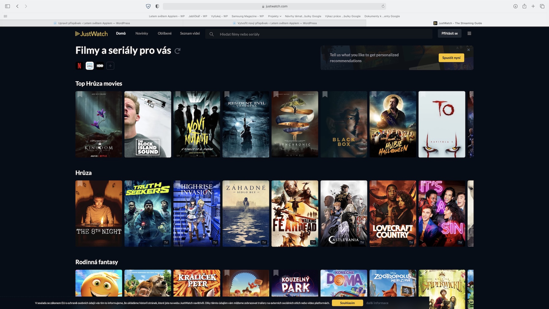Bookmark Lovecraft Country to watchlist
This screenshot has height=309, width=549.
374,184
